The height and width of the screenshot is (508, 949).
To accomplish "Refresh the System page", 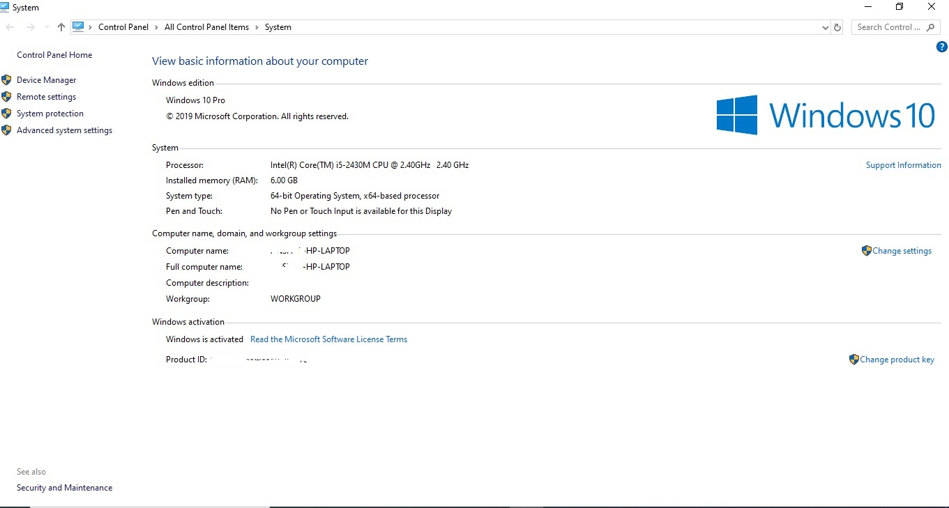I will point(837,27).
